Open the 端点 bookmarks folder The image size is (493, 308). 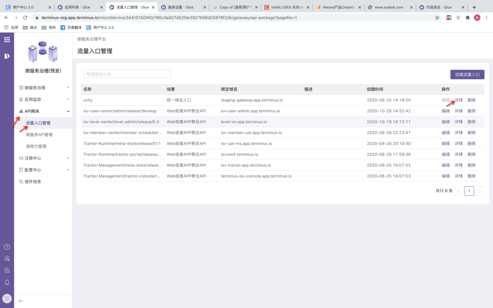(30, 27)
